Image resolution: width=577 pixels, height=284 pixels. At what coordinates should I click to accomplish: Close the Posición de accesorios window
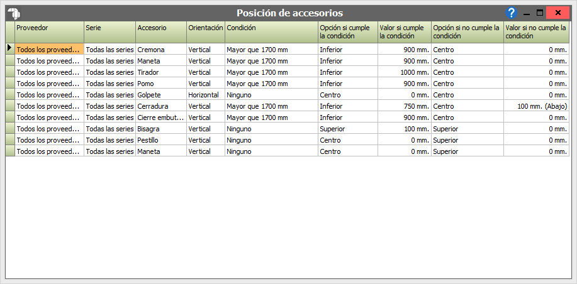coord(558,13)
